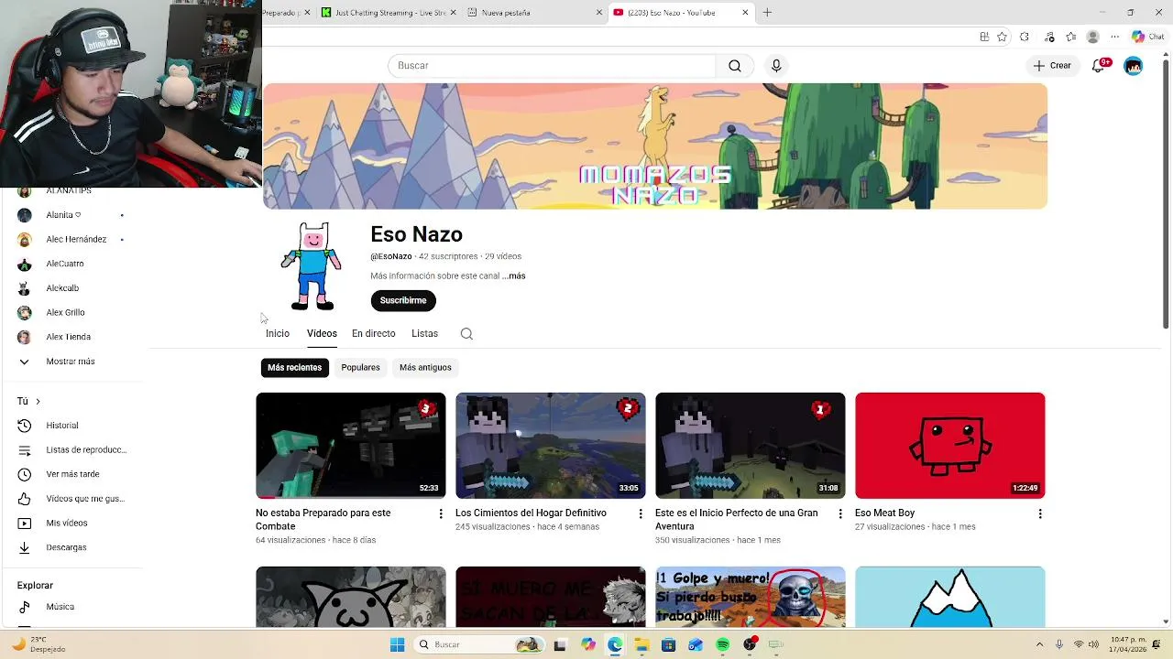This screenshot has width=1173, height=659.
Task: Open Eso Meat Boy video thumbnail
Action: [950, 446]
